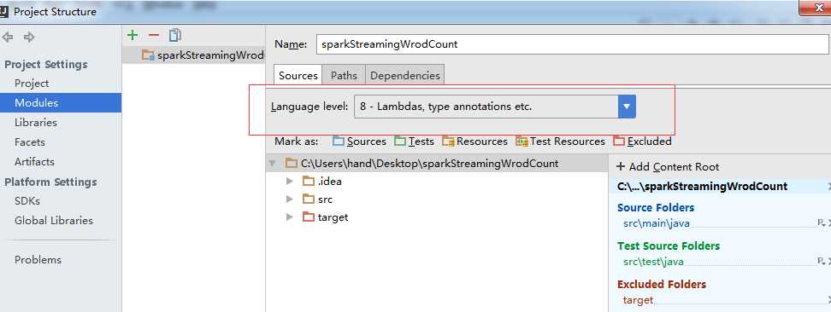Click the src\main\java source folder entry
The width and height of the screenshot is (831, 312).
(657, 223)
